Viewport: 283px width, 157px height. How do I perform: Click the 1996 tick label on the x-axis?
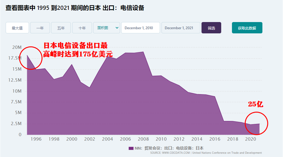tap(36, 139)
